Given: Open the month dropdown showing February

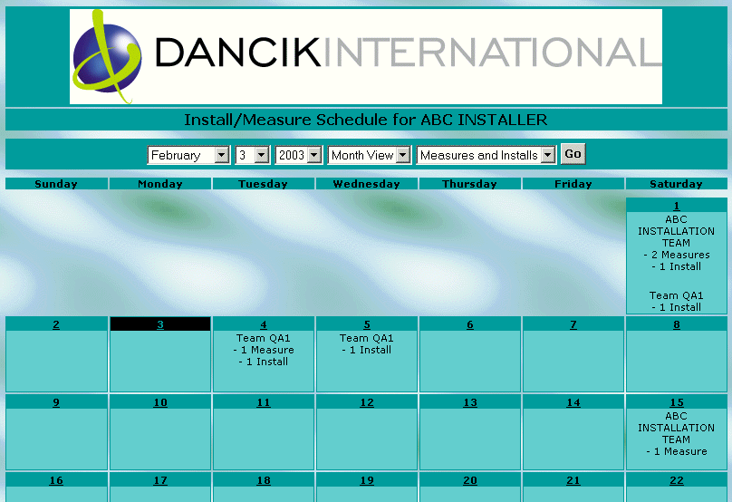Looking at the screenshot, I should 188,155.
